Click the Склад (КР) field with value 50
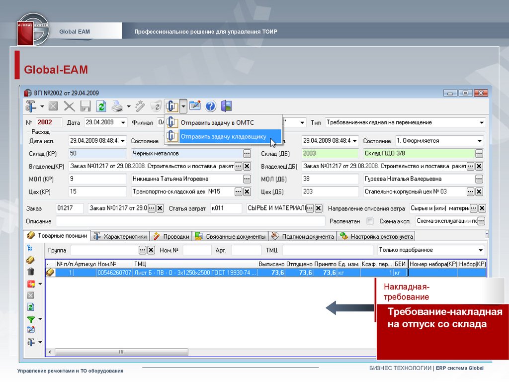509x382 pixels. coord(97,153)
